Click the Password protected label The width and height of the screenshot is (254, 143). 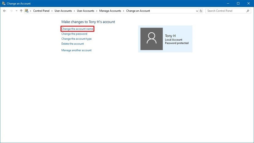tap(177, 43)
